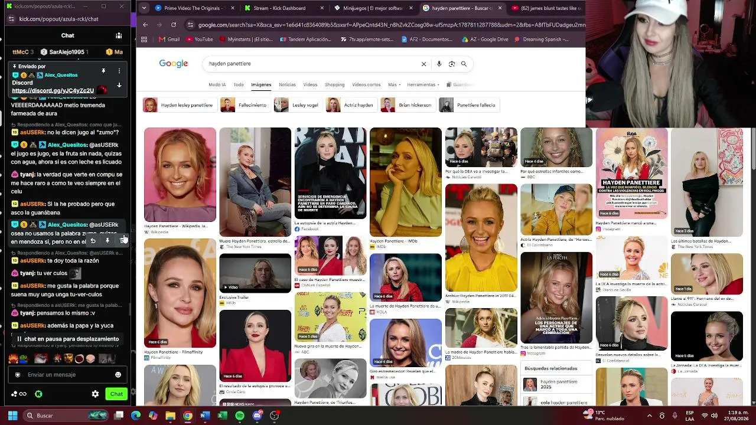
Task: Switch to Shopping results tab
Action: pyautogui.click(x=334, y=85)
